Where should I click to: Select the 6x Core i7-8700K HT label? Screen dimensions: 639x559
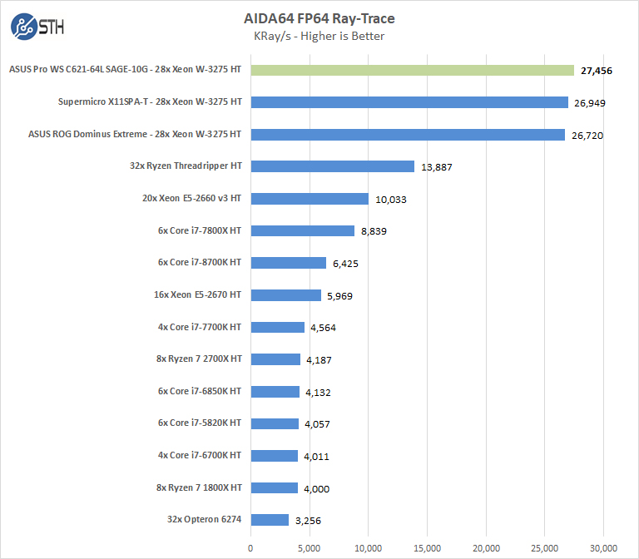point(200,263)
